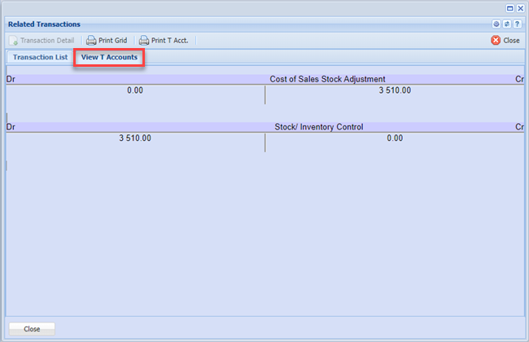
Task: Click the 3 510.00 credit under Cost of Sales
Action: 395,90
